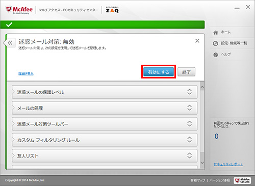
Task: Click the detected virus count 0
Action: pyautogui.click(x=216, y=136)
